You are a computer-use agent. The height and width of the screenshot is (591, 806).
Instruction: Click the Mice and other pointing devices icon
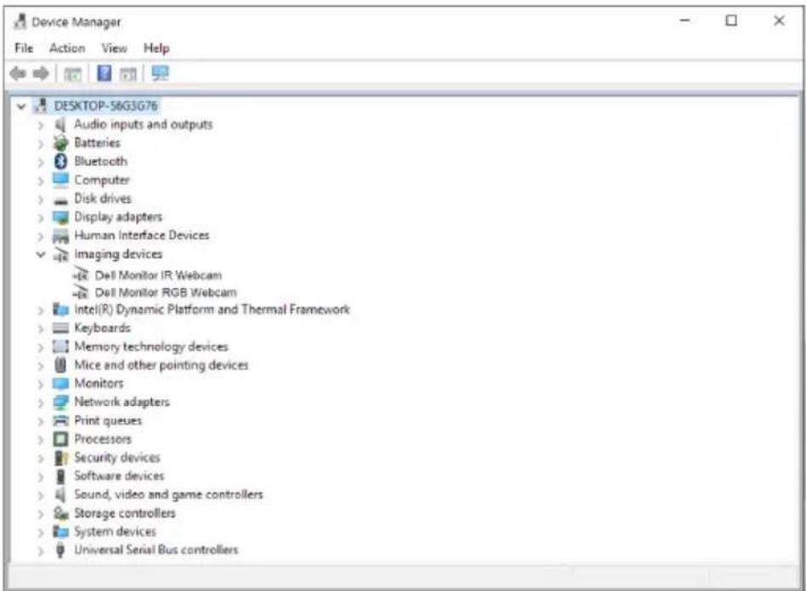click(x=60, y=365)
